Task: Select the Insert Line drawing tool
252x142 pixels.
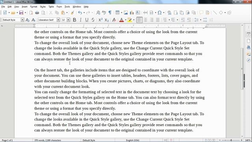Action: tap(215, 13)
